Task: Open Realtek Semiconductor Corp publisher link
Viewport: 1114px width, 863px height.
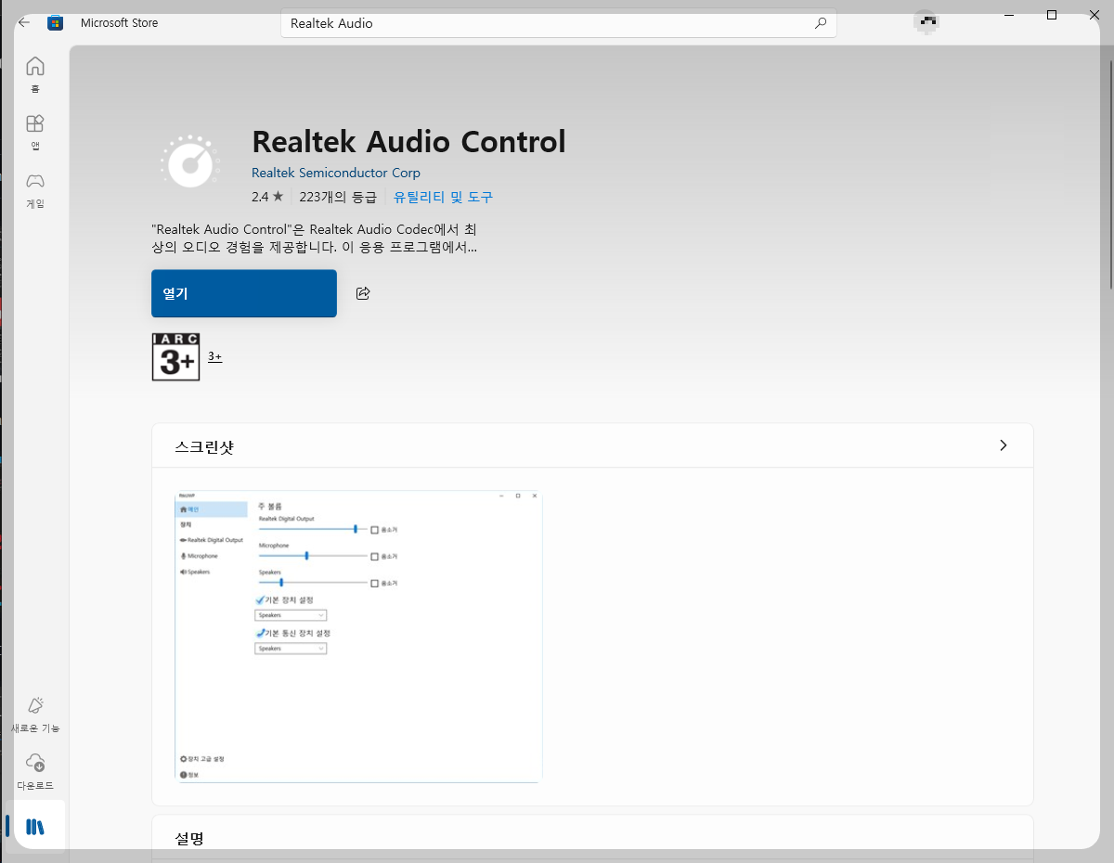Action: pyautogui.click(x=336, y=173)
